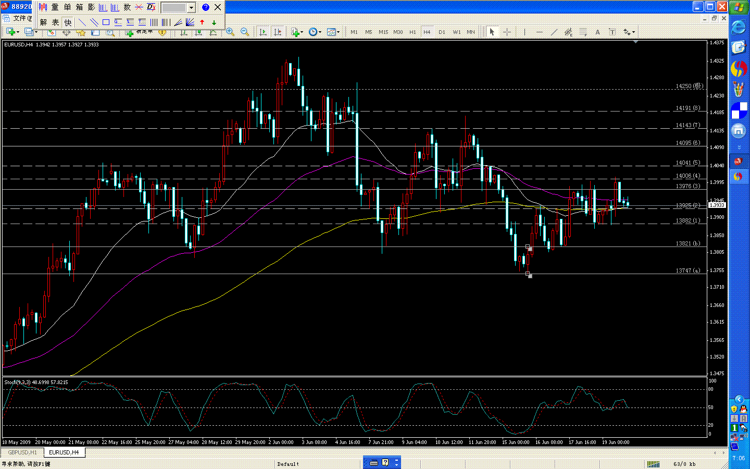Switch to the M1 timeframe
The image size is (750, 469).
pyautogui.click(x=354, y=32)
